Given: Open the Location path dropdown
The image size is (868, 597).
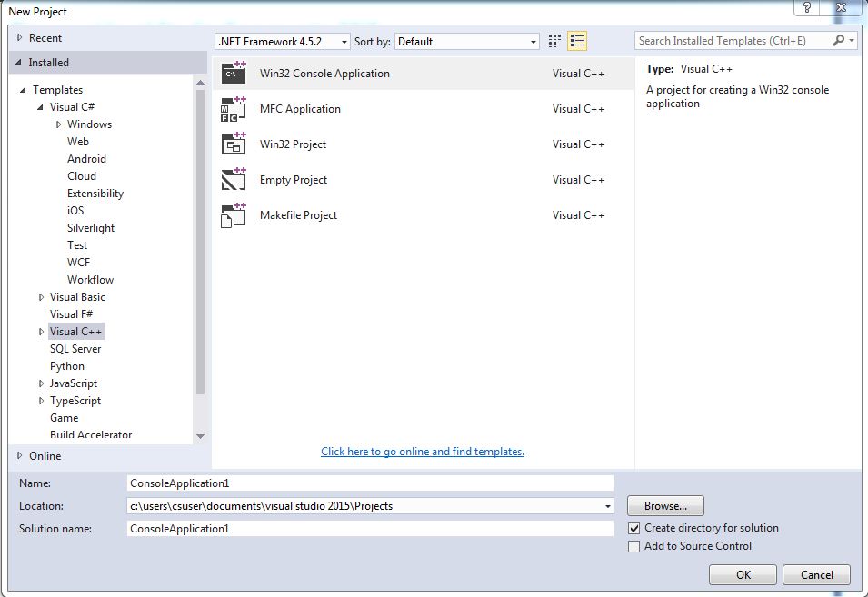Looking at the screenshot, I should [x=606, y=506].
